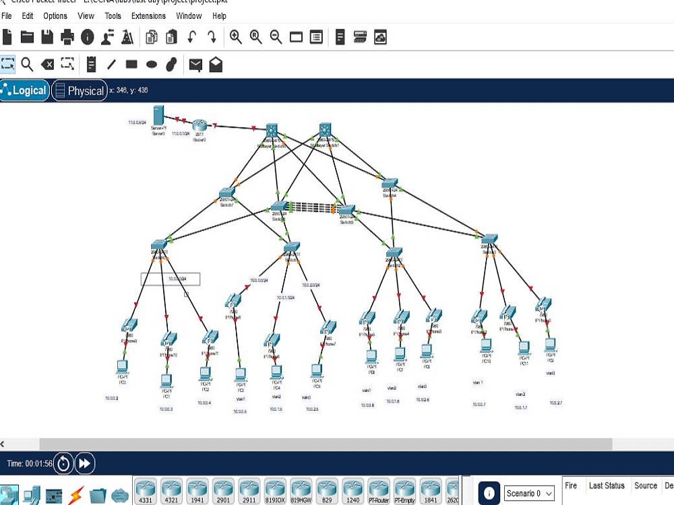Viewport: 674px width, 505px height.
Task: Click the Copy icon in toolbar
Action: (x=151, y=37)
